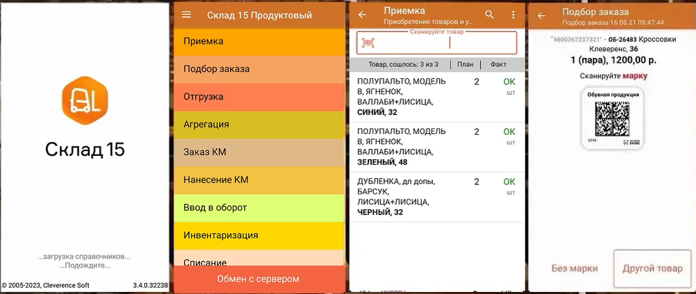The height and width of the screenshot is (294, 696).
Task: Open the Подбор заказа menu item
Action: click(259, 69)
